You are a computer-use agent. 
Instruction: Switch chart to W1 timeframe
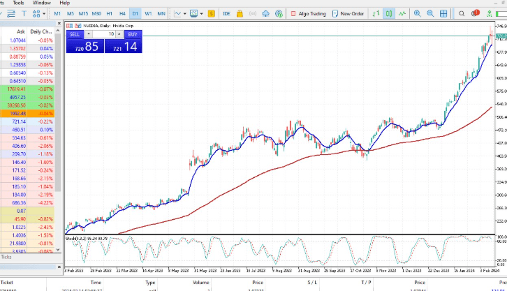(x=148, y=13)
